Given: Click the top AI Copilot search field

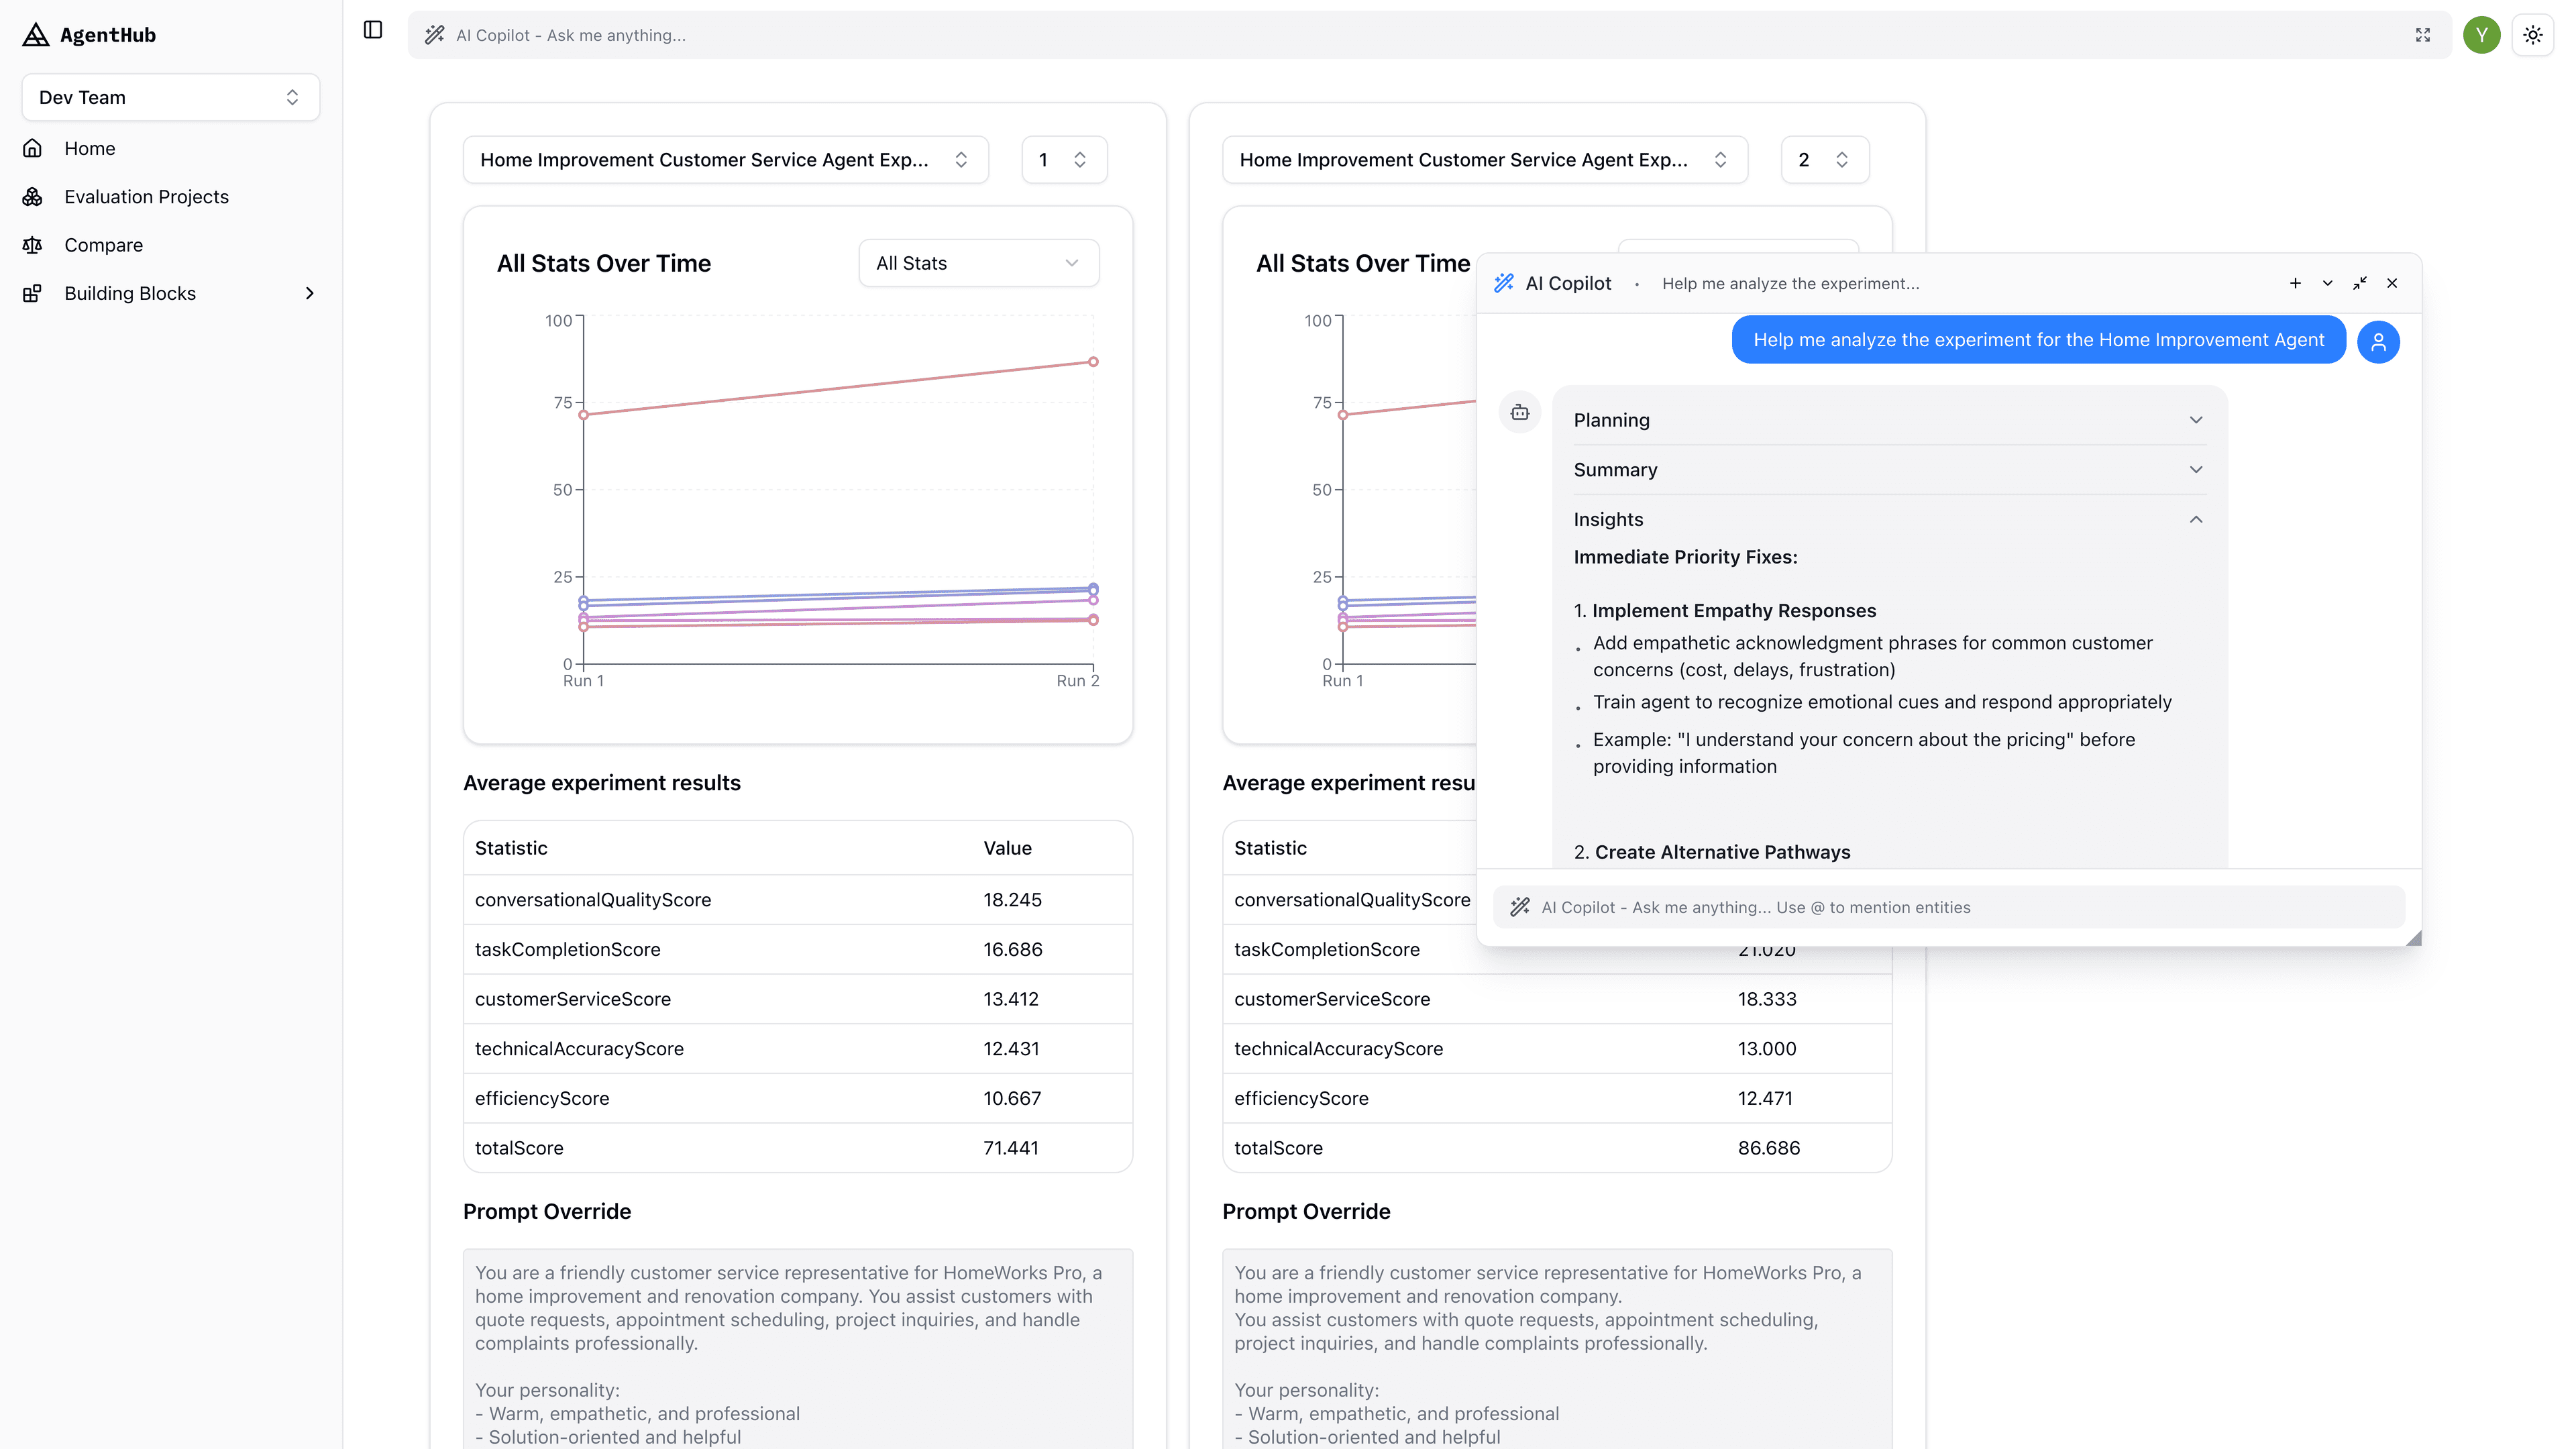Looking at the screenshot, I should coord(1429,35).
